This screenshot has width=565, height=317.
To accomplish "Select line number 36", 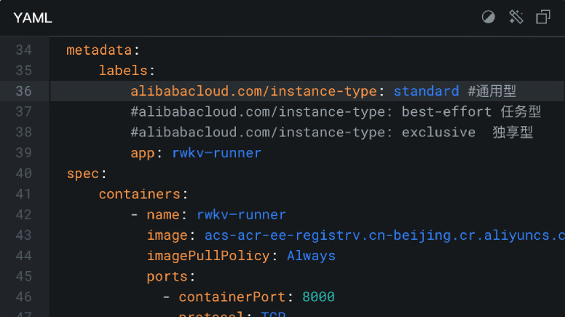I will pos(23,91).
